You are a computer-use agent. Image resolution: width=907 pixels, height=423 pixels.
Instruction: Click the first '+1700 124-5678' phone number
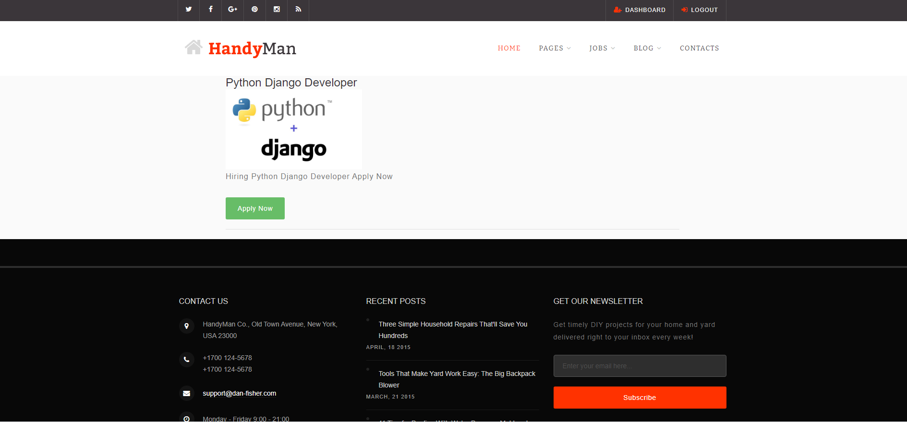[227, 358]
